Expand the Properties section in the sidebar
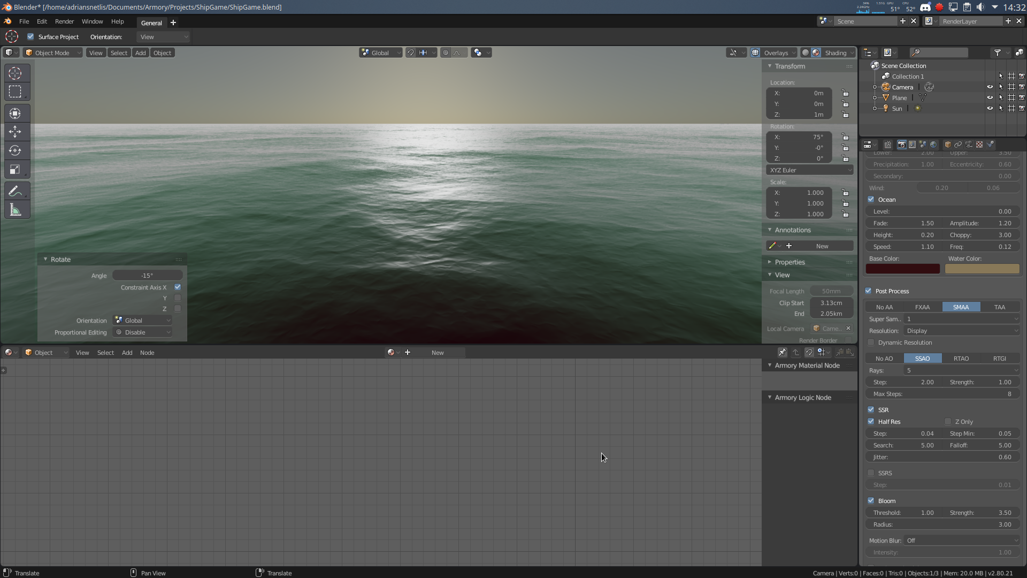The image size is (1027, 578). point(789,262)
